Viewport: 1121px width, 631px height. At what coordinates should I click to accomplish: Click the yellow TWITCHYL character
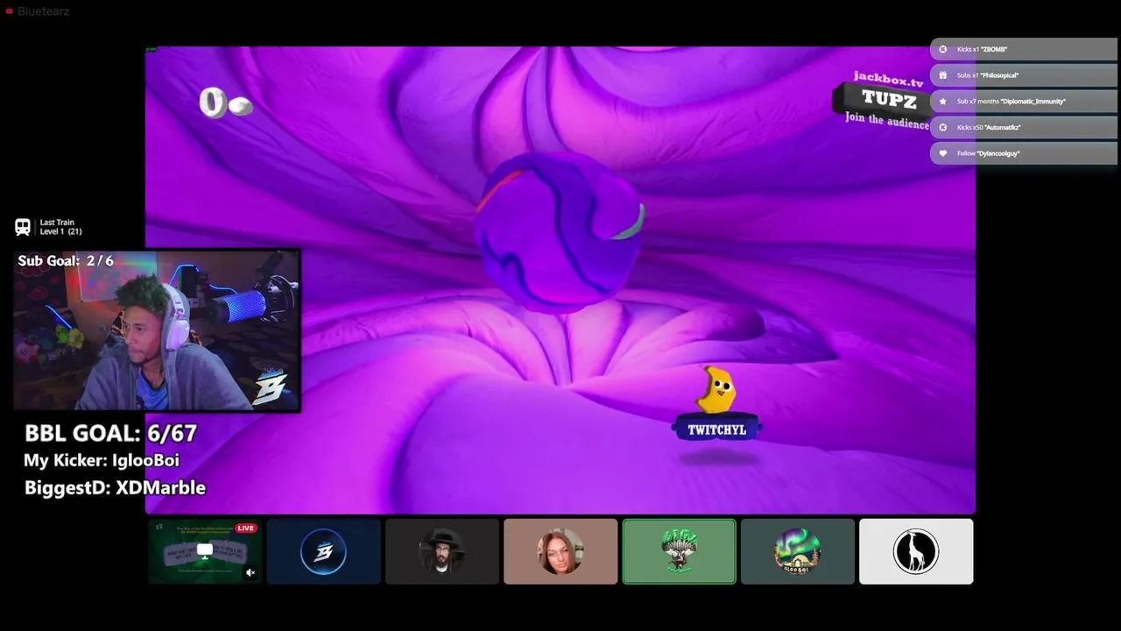(717, 391)
